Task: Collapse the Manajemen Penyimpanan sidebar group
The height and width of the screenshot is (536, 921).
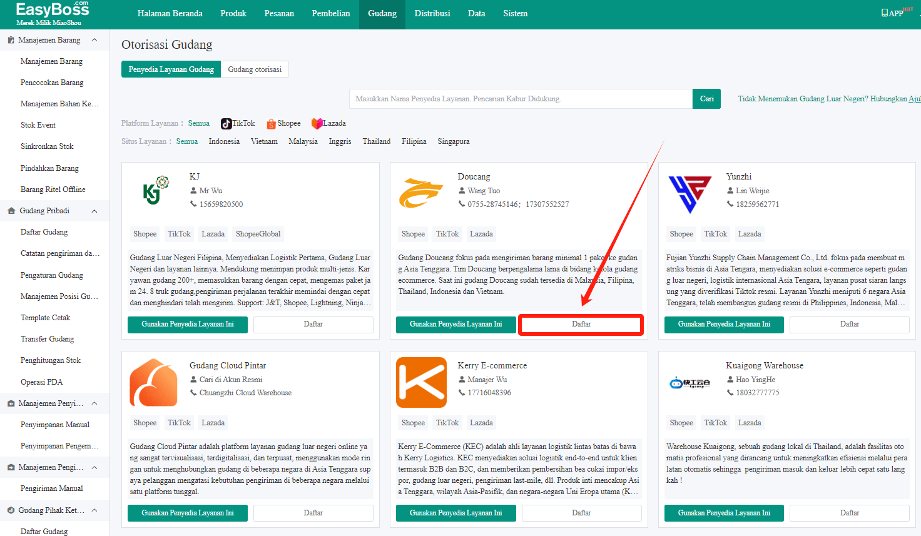Action: pos(94,403)
